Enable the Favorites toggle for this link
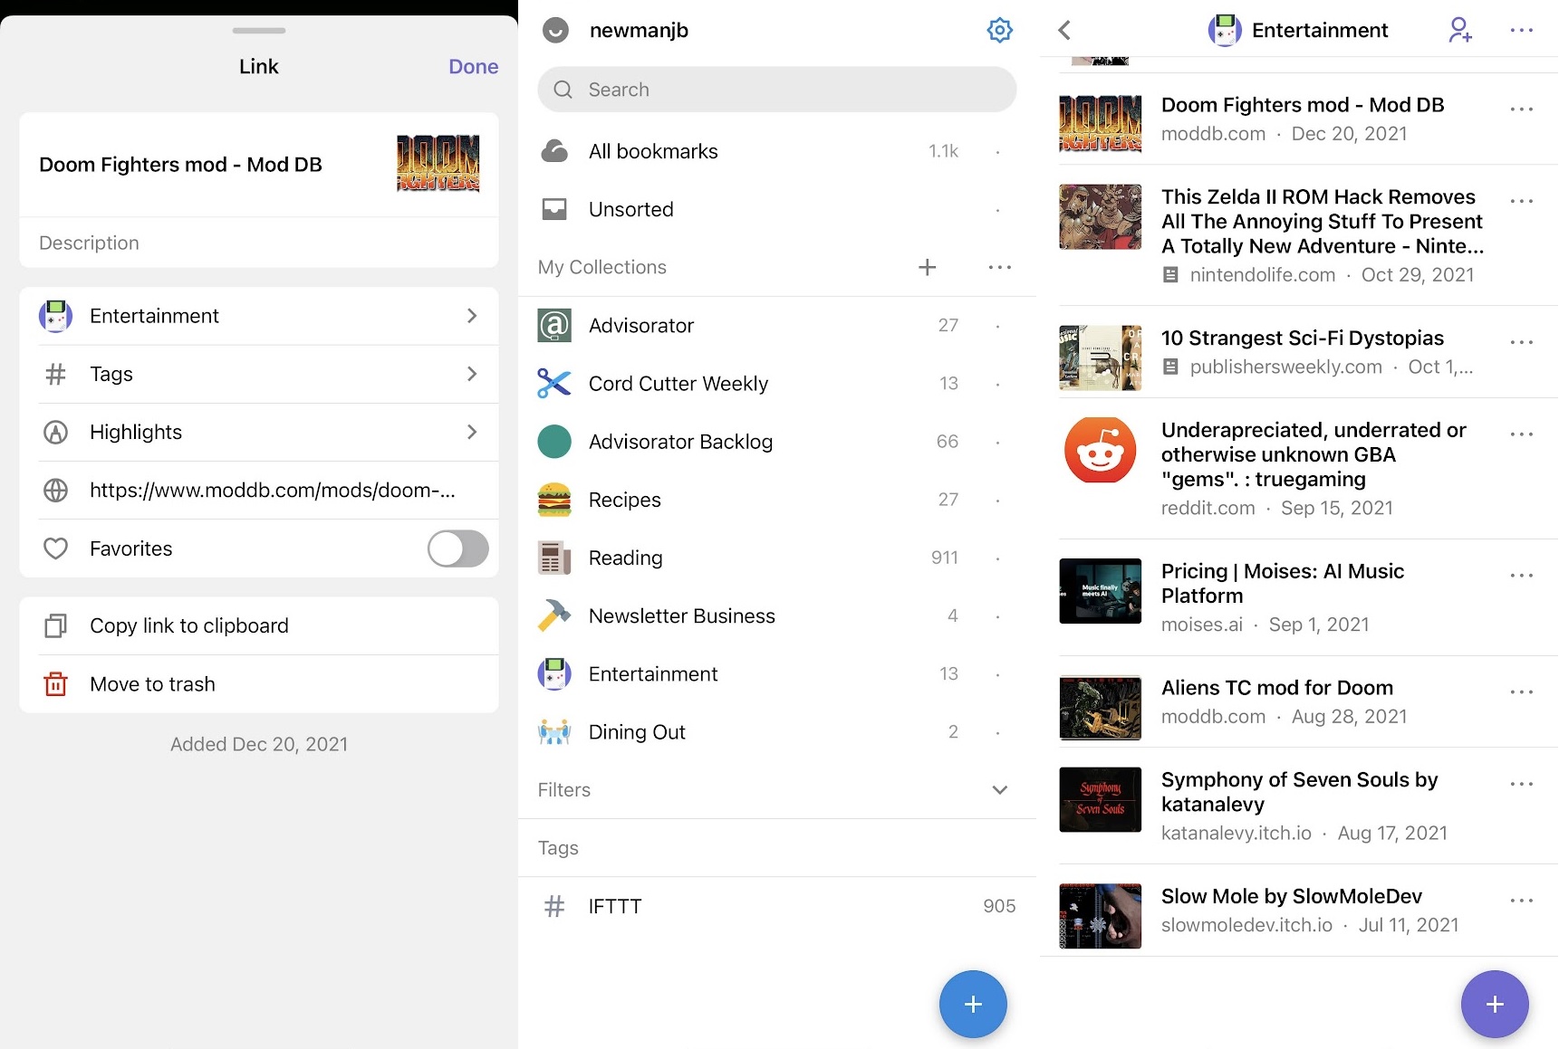1559x1049 pixels. coord(457,548)
